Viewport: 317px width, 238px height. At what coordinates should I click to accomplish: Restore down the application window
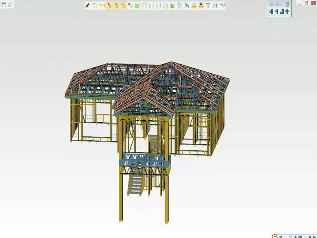pyautogui.click(x=306, y=3)
